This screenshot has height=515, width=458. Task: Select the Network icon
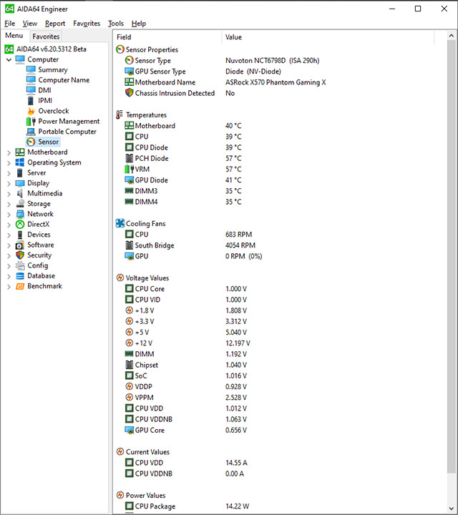pos(20,214)
